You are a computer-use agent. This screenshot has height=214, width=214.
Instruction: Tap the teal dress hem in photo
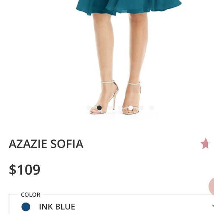pos(128,7)
